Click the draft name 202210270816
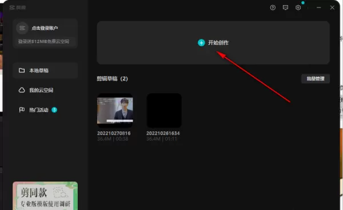The height and width of the screenshot is (210, 343). tap(114, 133)
